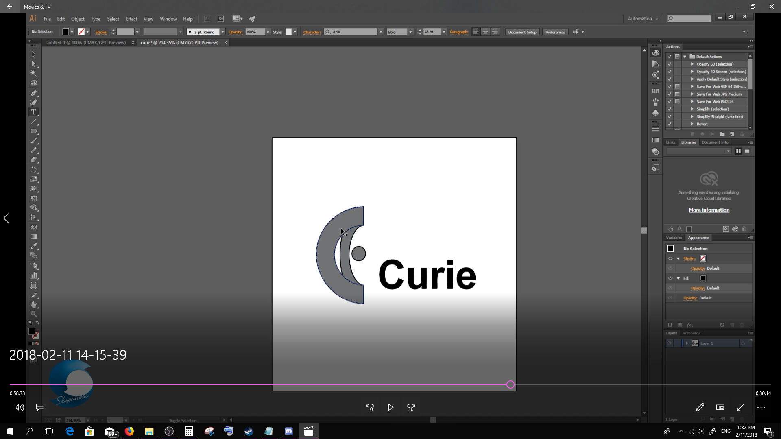Select the Paintbrush tool
The height and width of the screenshot is (439, 781).
[x=34, y=141]
